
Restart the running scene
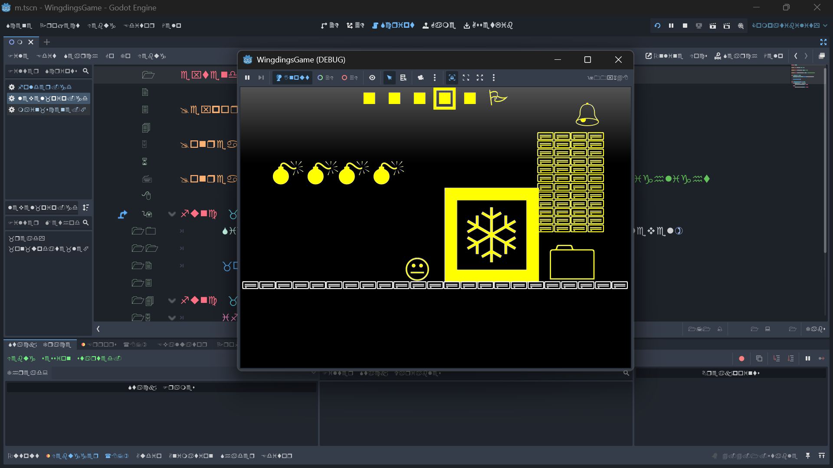tap(657, 26)
